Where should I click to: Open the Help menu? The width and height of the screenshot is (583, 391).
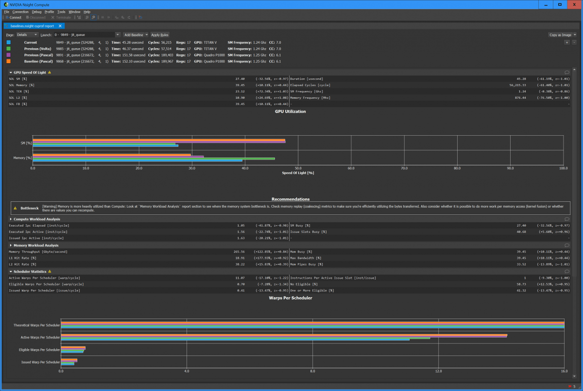[87, 12]
